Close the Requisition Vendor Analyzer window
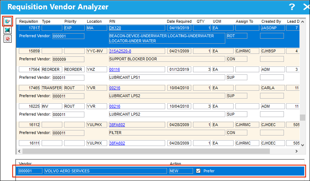 (x=306, y=7)
